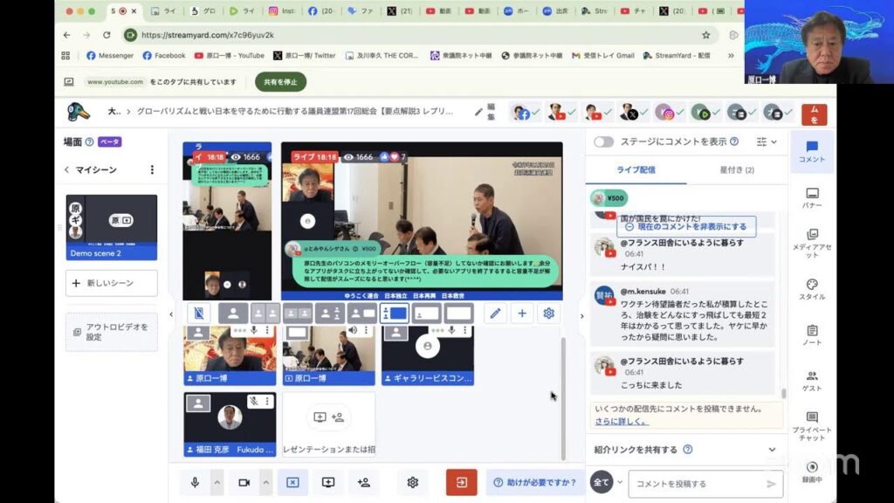The image size is (894, 503).
Task: Click the invite guest icon in bottom toolbar
Action: (x=364, y=482)
